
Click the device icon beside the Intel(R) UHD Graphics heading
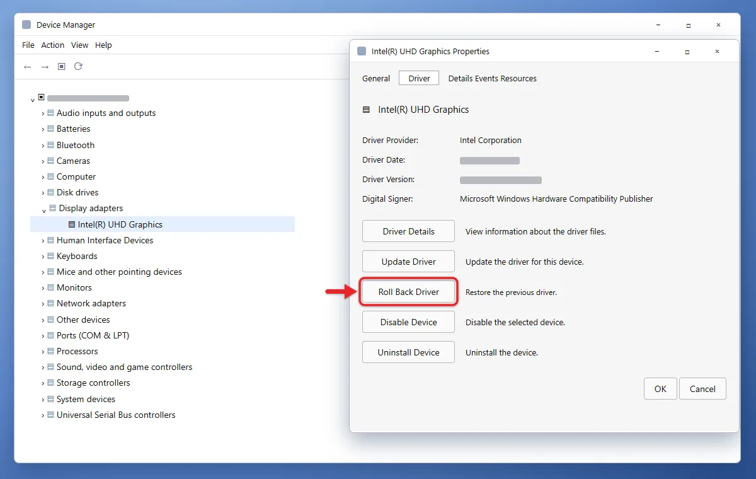[366, 110]
